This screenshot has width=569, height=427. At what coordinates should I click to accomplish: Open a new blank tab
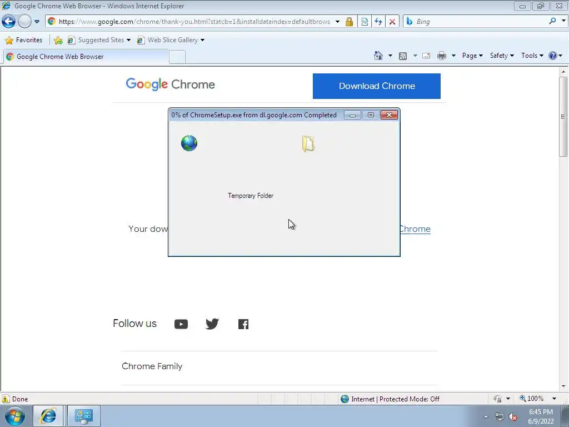coord(177,57)
